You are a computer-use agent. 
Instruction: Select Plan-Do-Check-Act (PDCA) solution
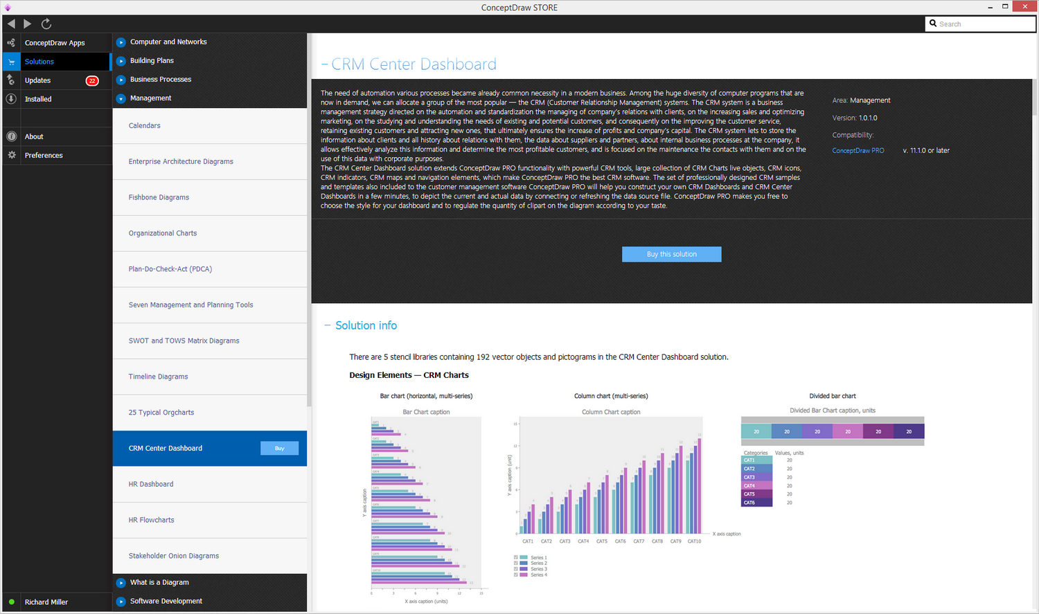click(x=210, y=269)
